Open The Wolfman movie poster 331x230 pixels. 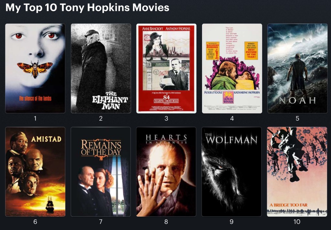point(231,172)
